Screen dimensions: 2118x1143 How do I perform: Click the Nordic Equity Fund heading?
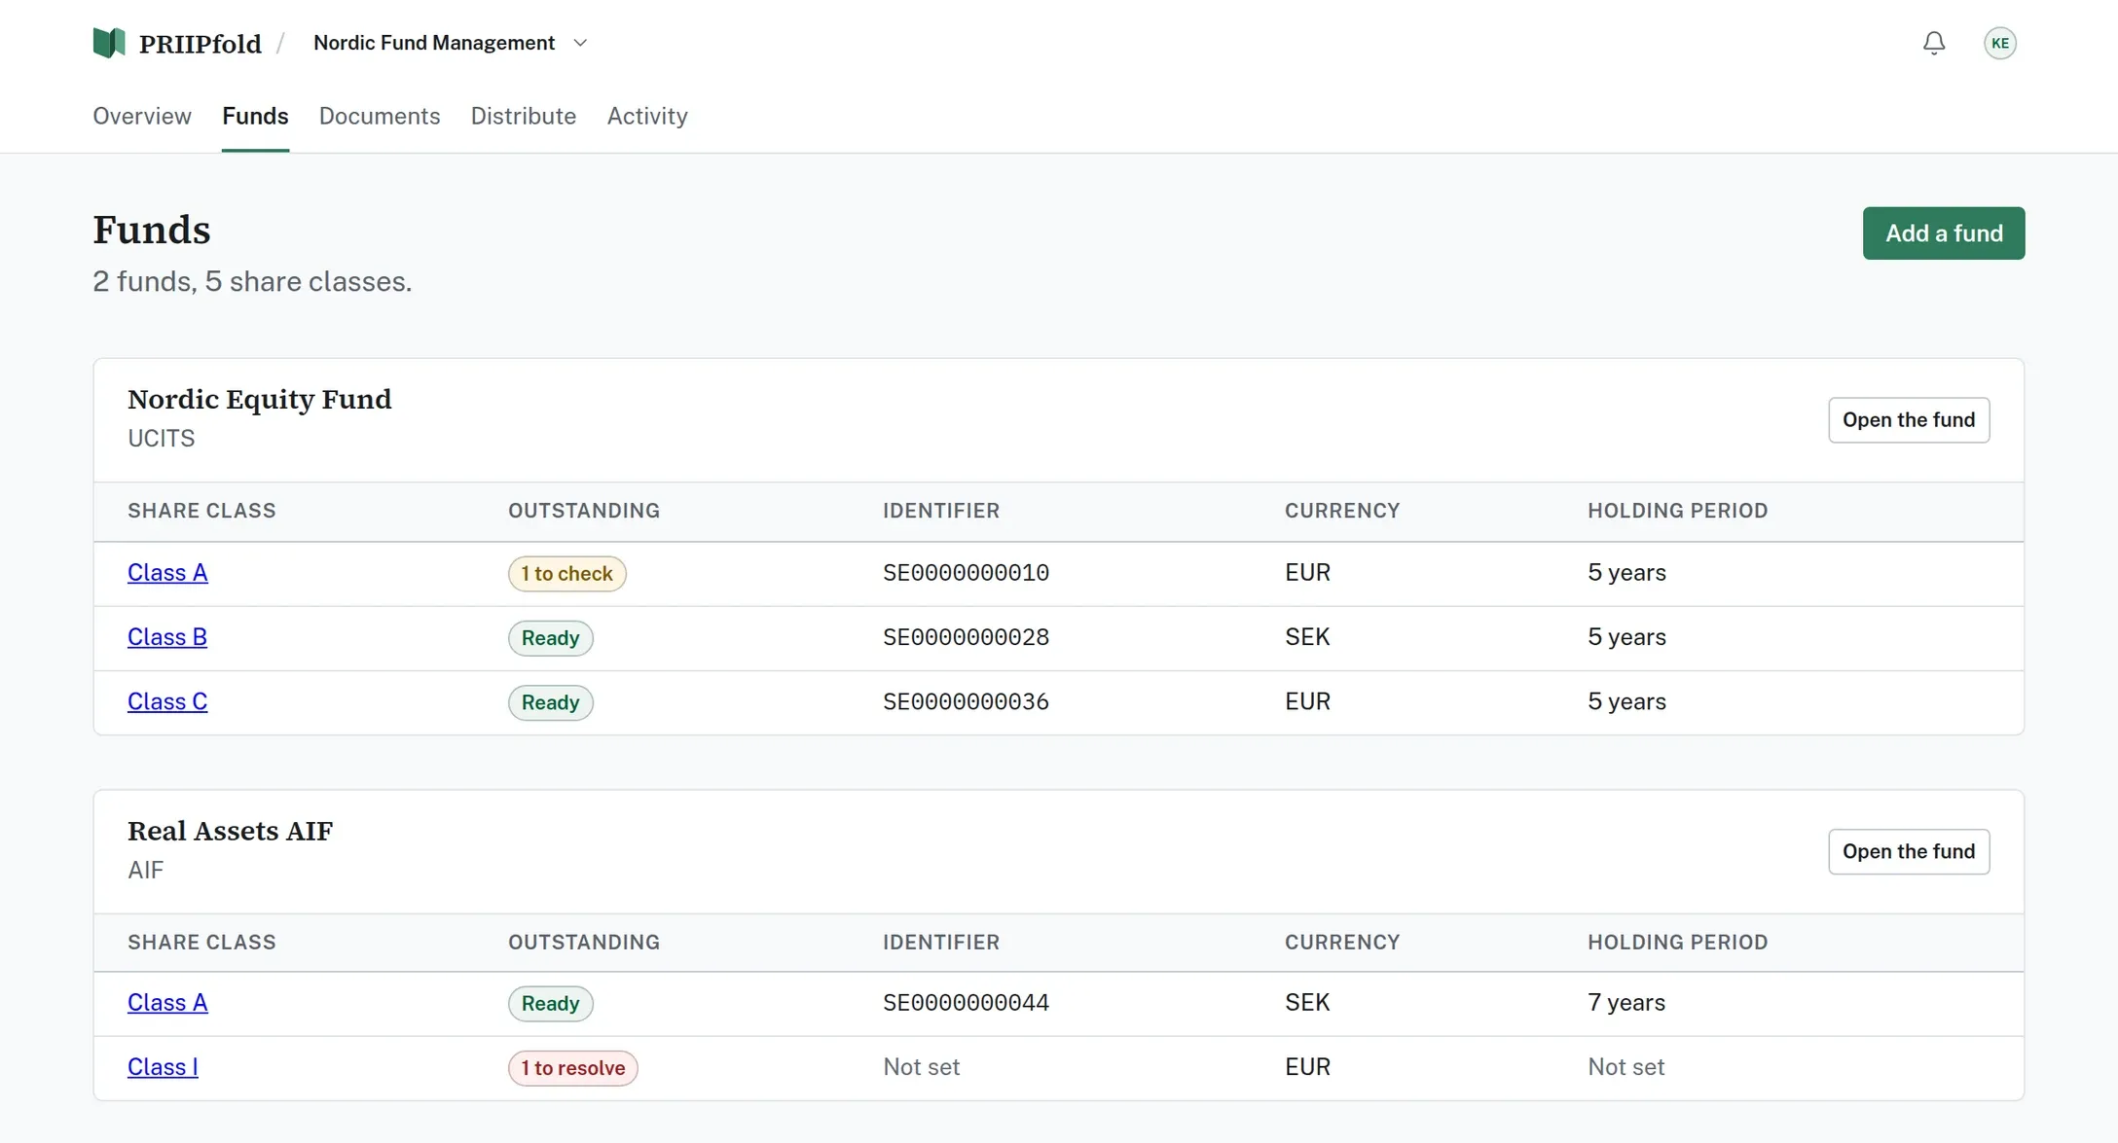point(260,400)
